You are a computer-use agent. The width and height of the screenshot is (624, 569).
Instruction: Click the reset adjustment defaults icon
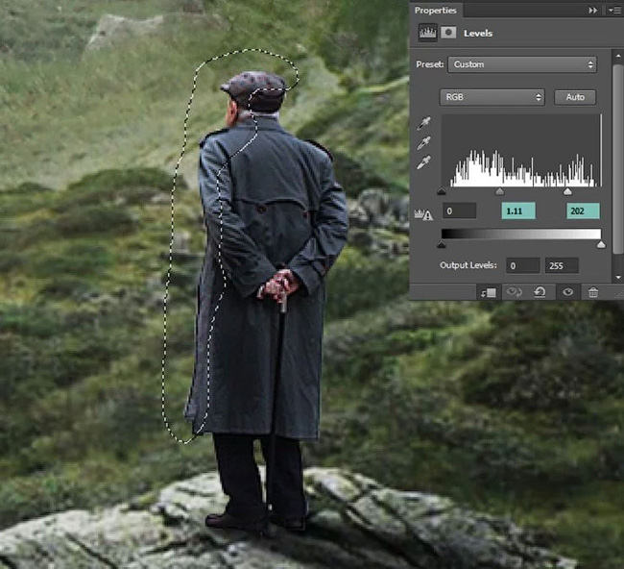pyautogui.click(x=540, y=293)
